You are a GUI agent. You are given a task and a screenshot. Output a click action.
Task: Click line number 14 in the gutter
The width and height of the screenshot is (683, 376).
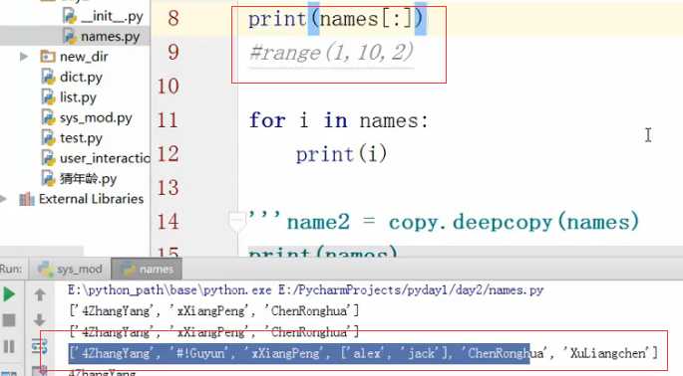(169, 222)
